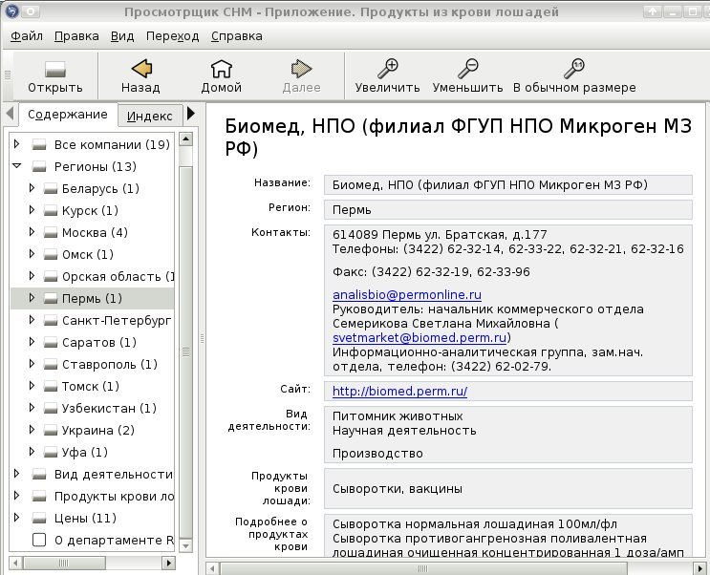The image size is (710, 575).
Task: Click the book icon beside Пермь
Action: click(x=51, y=299)
